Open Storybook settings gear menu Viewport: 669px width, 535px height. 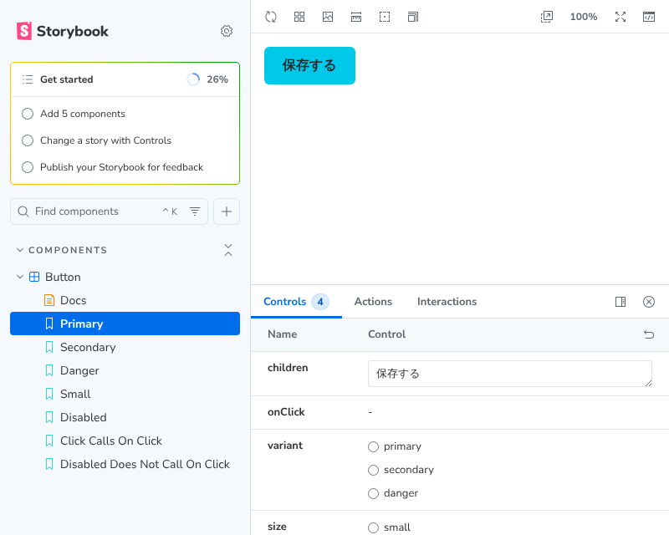click(227, 31)
